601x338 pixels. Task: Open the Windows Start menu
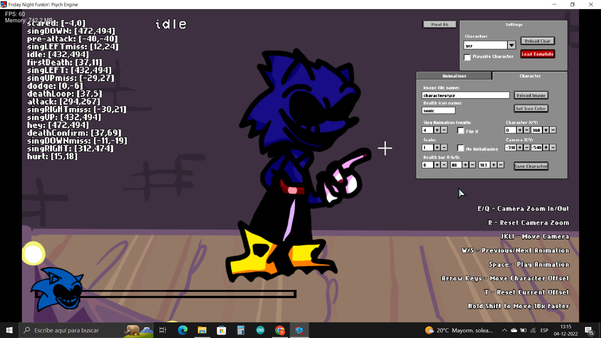9,330
